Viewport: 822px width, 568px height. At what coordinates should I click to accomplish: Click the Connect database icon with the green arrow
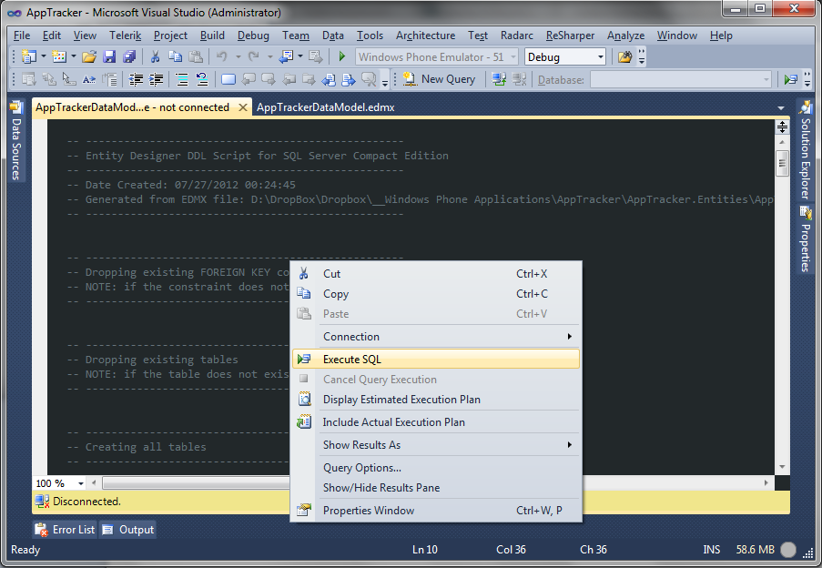(499, 79)
